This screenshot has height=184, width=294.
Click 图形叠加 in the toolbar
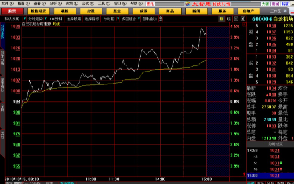tap(149, 19)
